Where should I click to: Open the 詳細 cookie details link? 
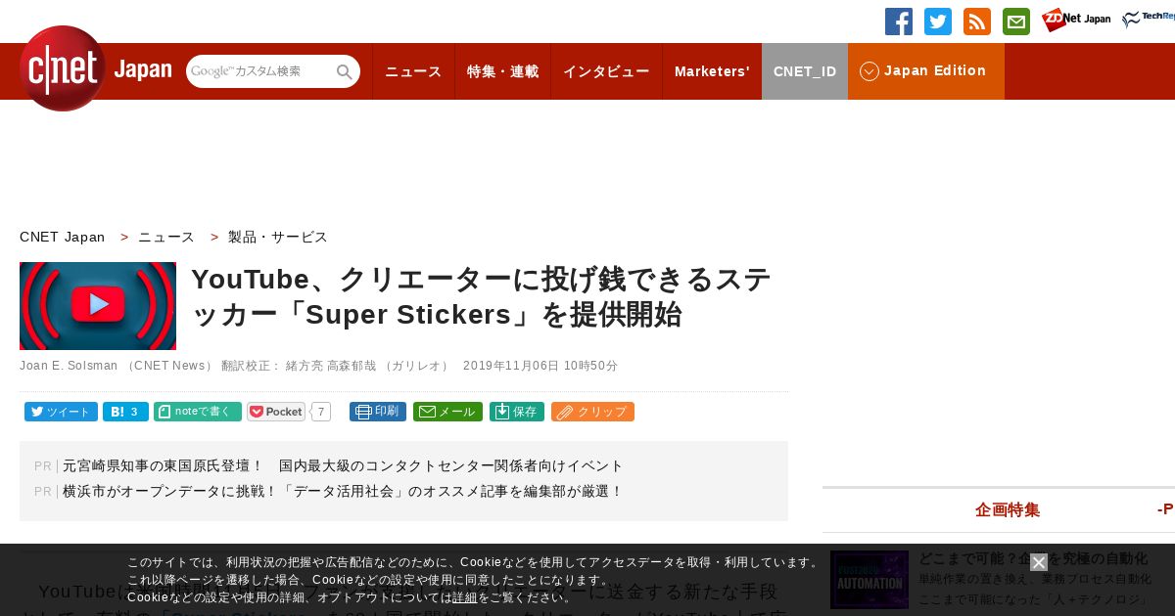tap(465, 597)
